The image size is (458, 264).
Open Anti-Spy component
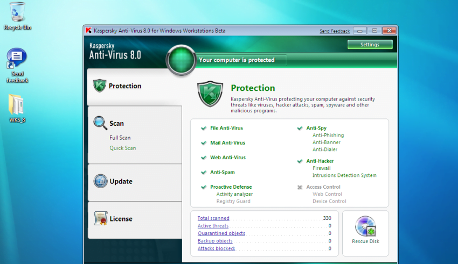[x=316, y=128]
